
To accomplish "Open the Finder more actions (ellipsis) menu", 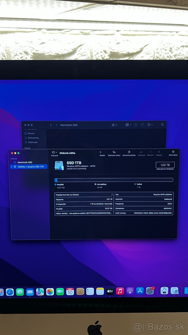I will (150, 125).
